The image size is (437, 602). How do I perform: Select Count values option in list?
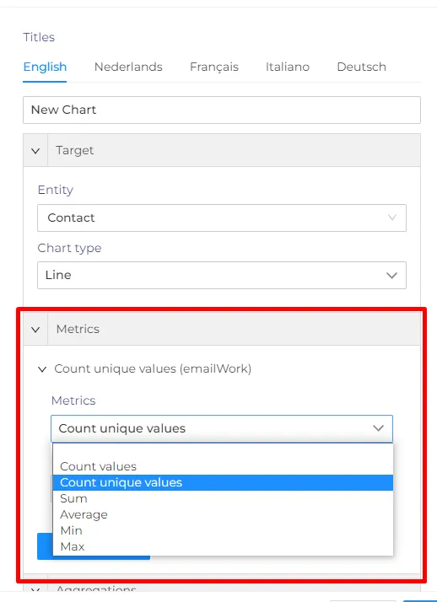[x=223, y=466]
